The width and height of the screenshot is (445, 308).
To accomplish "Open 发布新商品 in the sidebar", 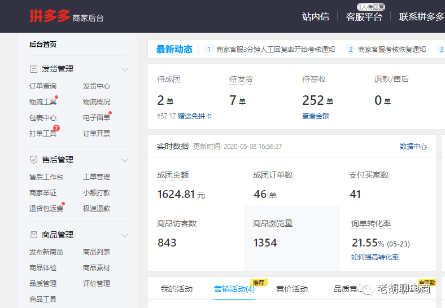I will tap(46, 252).
